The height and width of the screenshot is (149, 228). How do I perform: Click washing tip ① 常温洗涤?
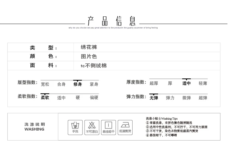(169, 123)
